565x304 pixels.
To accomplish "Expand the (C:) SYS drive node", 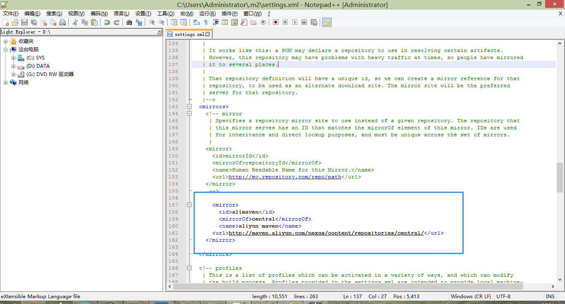I will pyautogui.click(x=14, y=58).
